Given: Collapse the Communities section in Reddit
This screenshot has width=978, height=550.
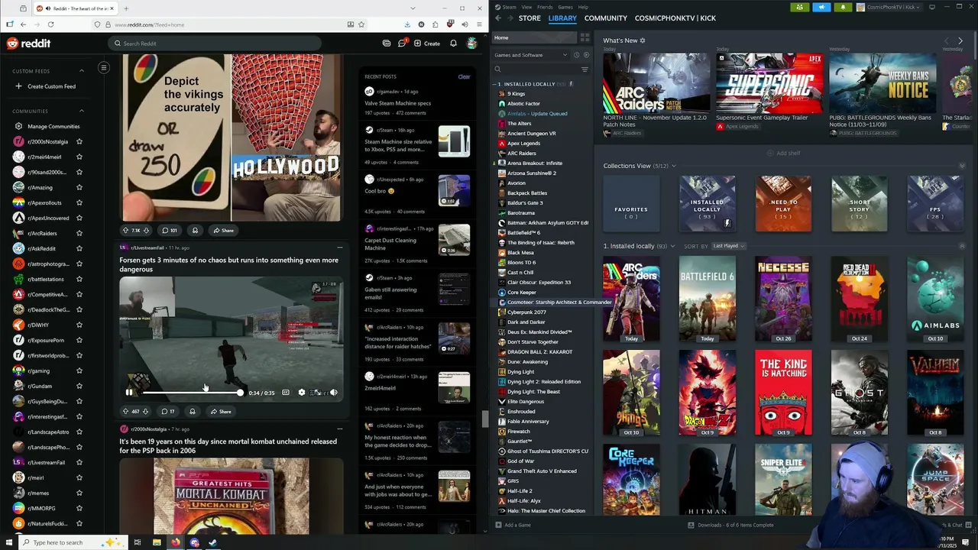Looking at the screenshot, I should 82,111.
